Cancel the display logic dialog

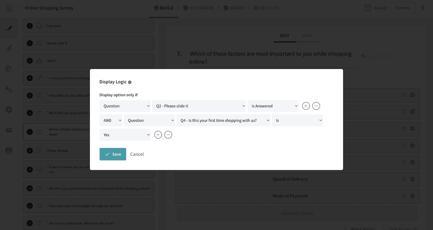click(x=137, y=154)
